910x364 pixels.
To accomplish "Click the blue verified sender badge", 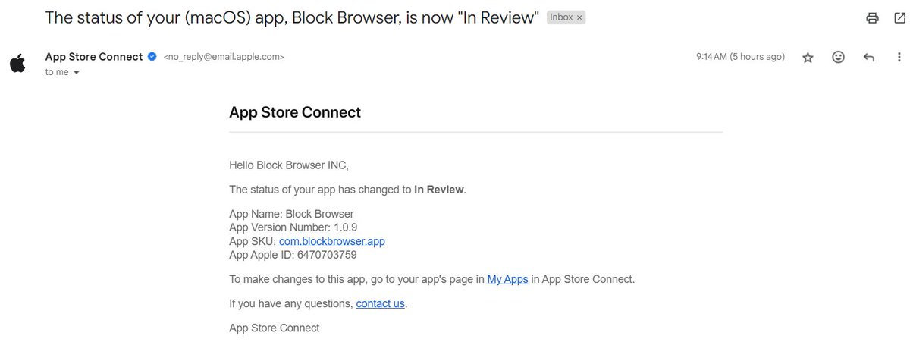I will [x=152, y=57].
